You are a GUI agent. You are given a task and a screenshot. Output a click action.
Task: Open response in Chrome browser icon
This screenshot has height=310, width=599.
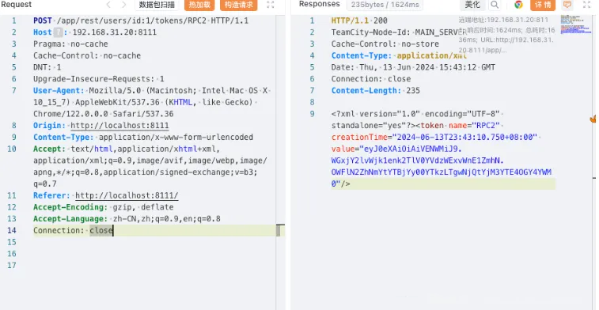(518, 5)
